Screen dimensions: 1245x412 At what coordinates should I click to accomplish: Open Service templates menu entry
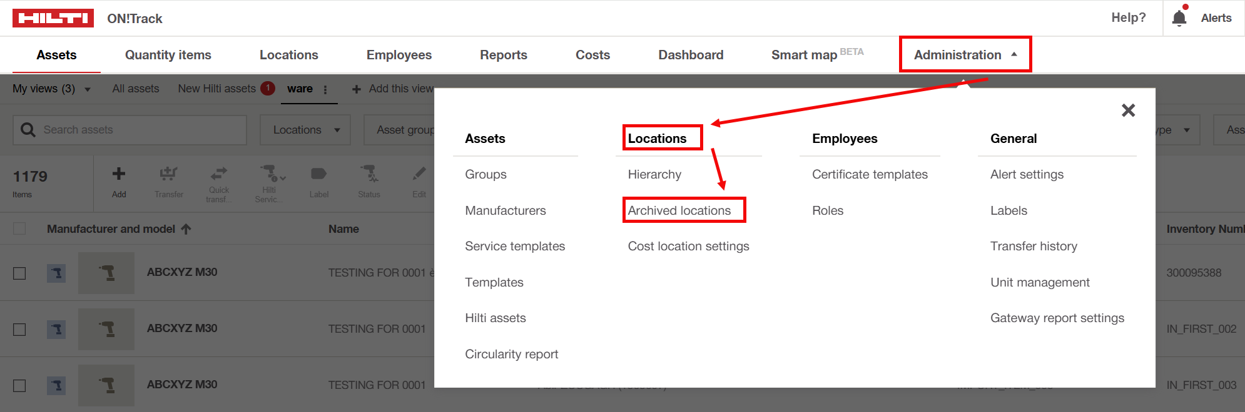(x=515, y=246)
